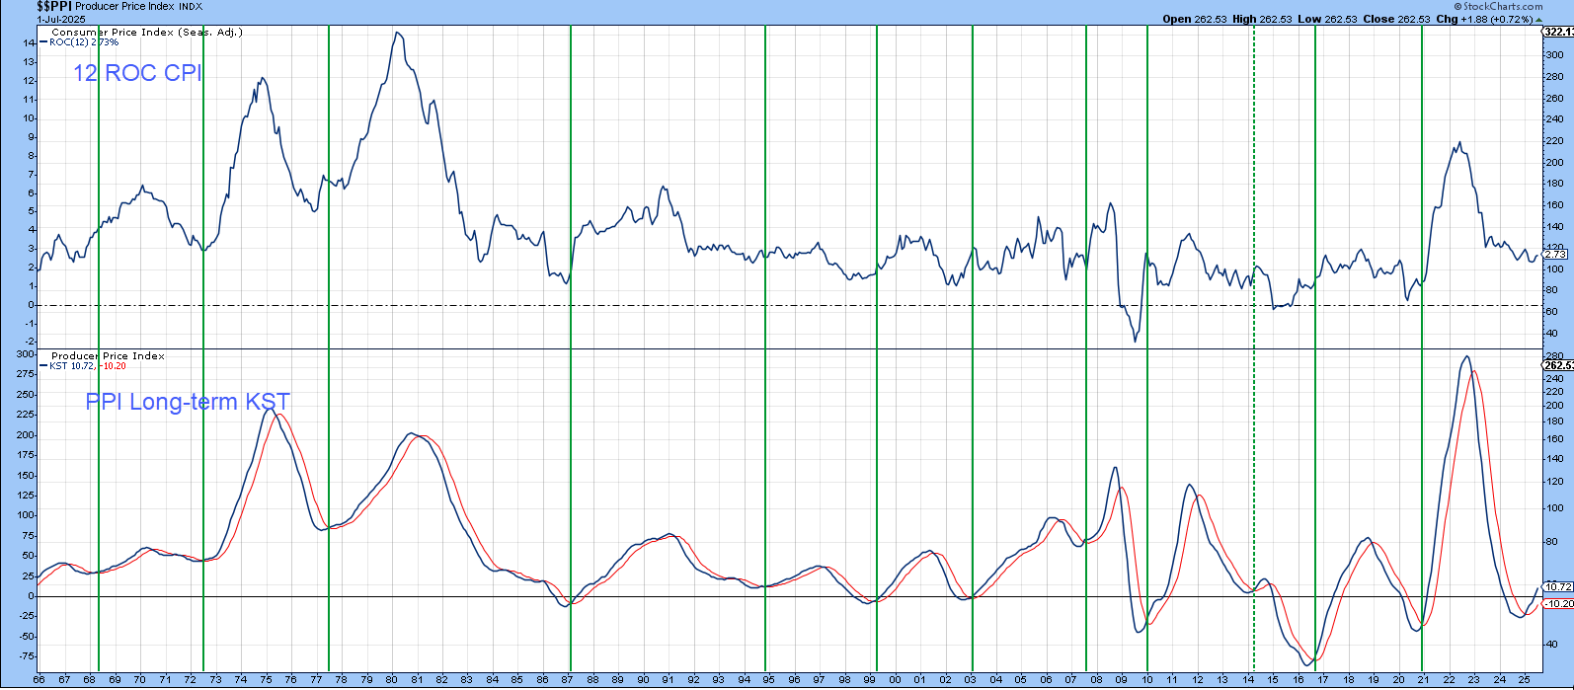Select the PPI Long-term KST annotation

pos(188,402)
